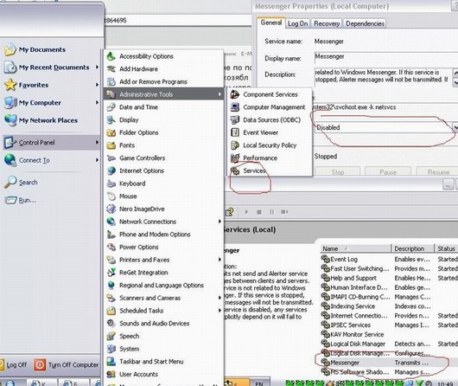Image resolution: width=458 pixels, height=386 pixels.
Task: Click the Resume button in Messenger Properties
Action: click(437, 171)
